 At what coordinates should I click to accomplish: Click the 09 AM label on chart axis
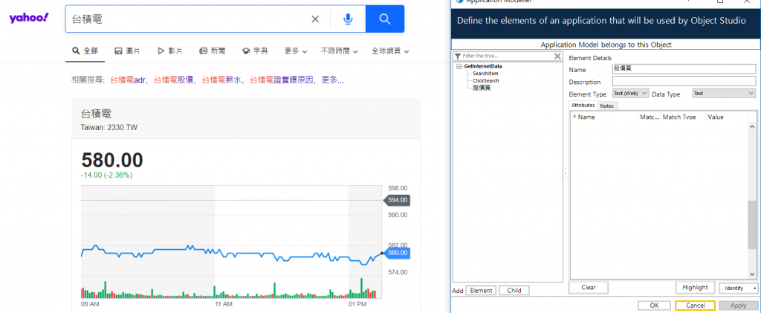point(90,304)
